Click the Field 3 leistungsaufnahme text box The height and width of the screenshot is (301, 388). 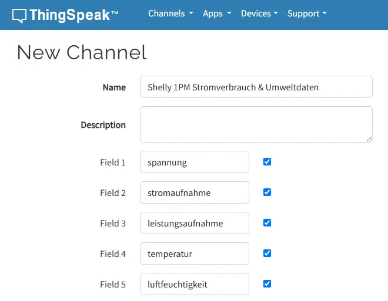click(x=194, y=223)
